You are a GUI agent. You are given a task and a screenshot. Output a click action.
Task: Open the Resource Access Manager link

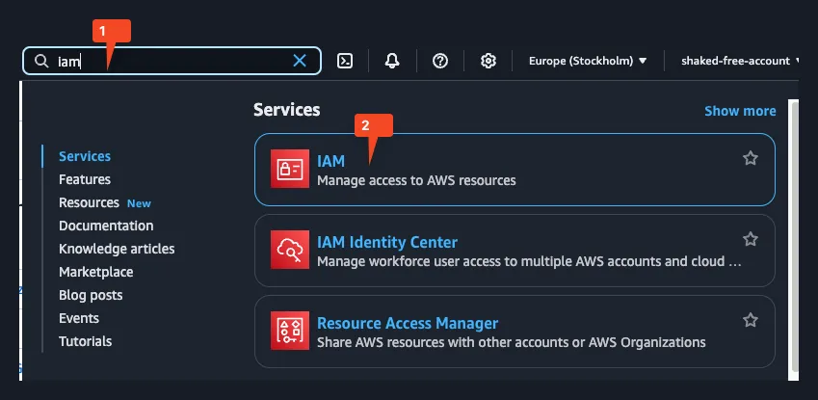coord(408,323)
